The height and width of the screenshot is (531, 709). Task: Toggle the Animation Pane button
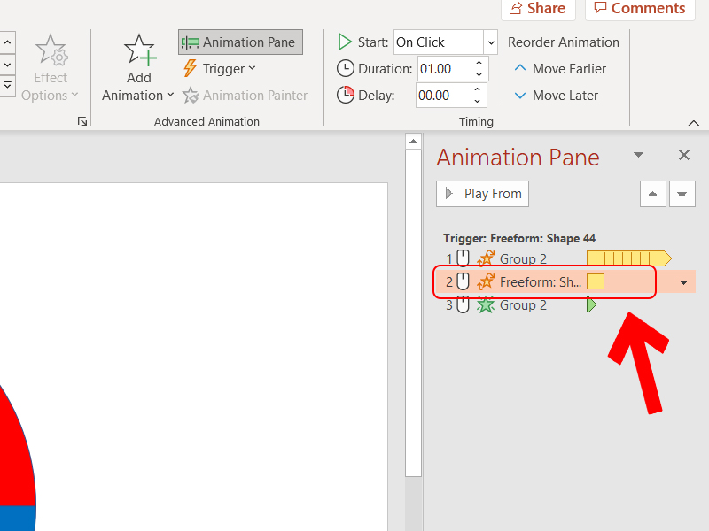(x=240, y=42)
